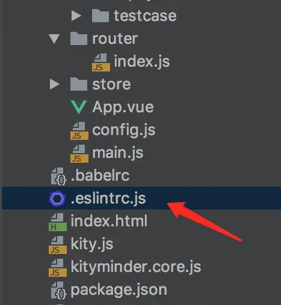Select the App.vue file
The width and height of the screenshot is (281, 305).
(x=123, y=107)
